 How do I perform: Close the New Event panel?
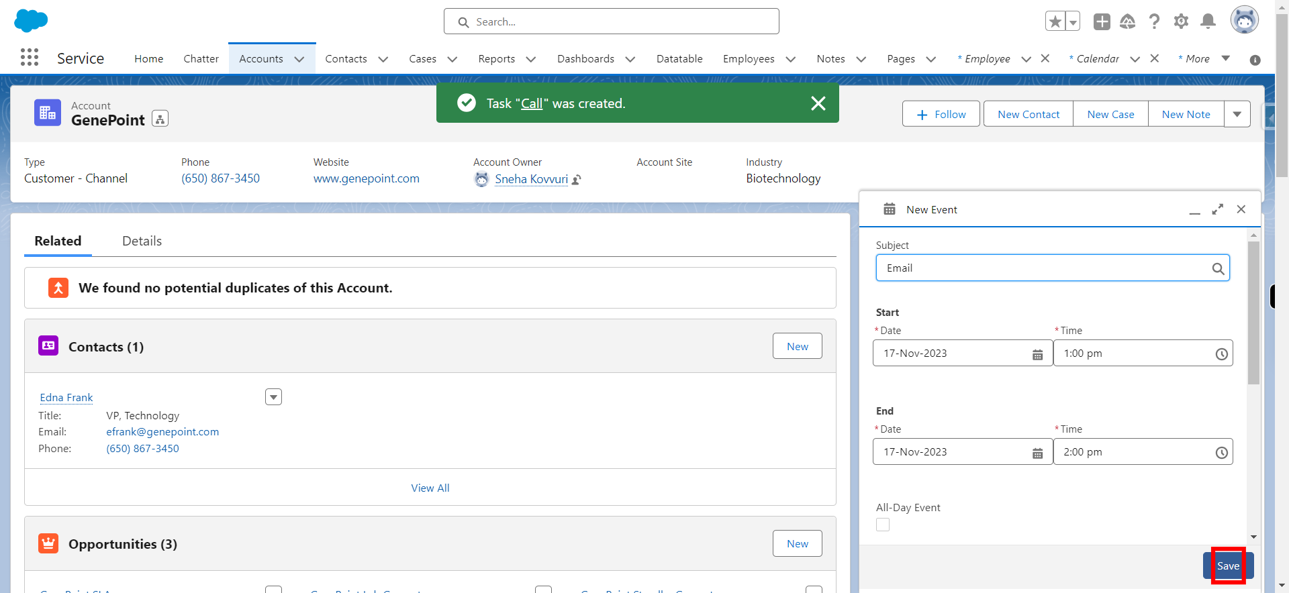[x=1241, y=209]
